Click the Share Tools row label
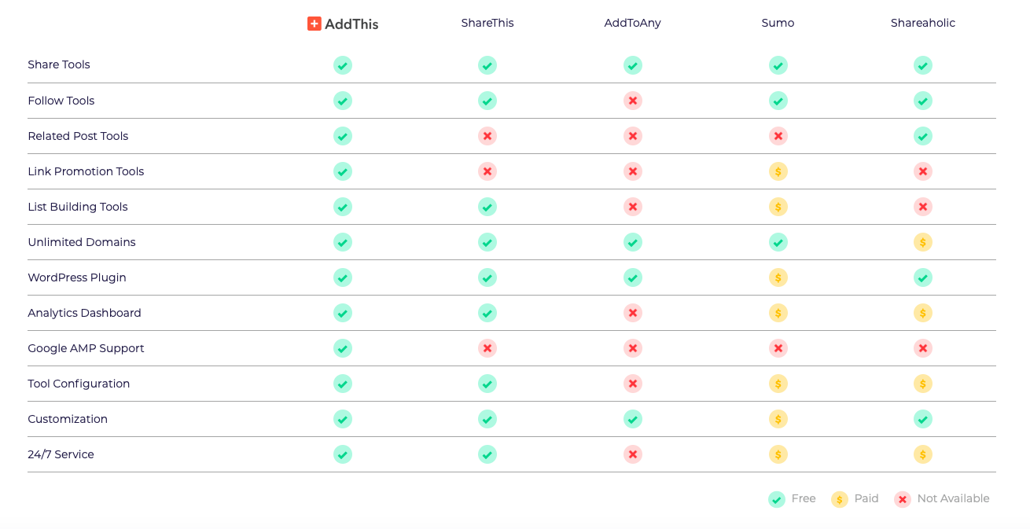Screen dimensions: 1030x529 [59, 64]
